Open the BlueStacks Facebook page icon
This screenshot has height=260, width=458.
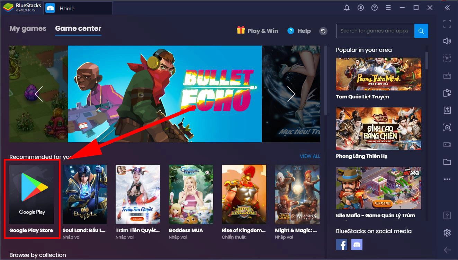[x=342, y=244]
